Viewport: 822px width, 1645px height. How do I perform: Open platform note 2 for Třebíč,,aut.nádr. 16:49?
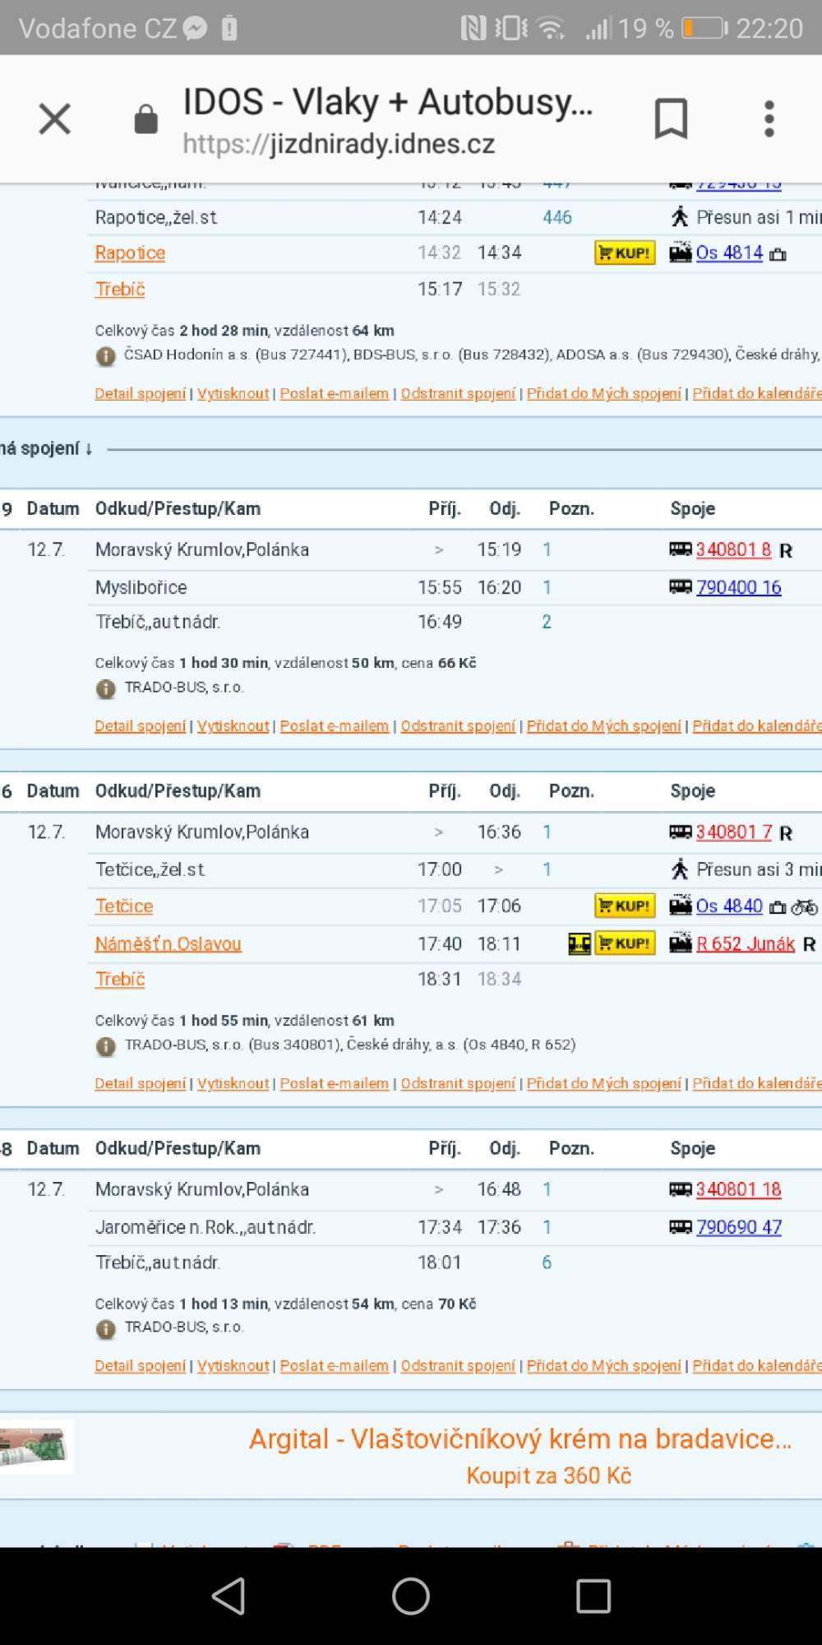[x=547, y=622]
